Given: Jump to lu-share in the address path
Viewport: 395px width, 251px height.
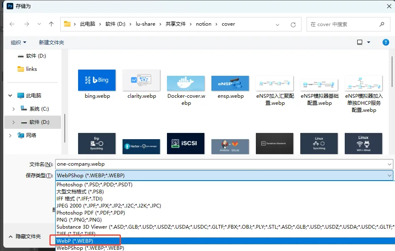Looking at the screenshot, I should (x=145, y=24).
